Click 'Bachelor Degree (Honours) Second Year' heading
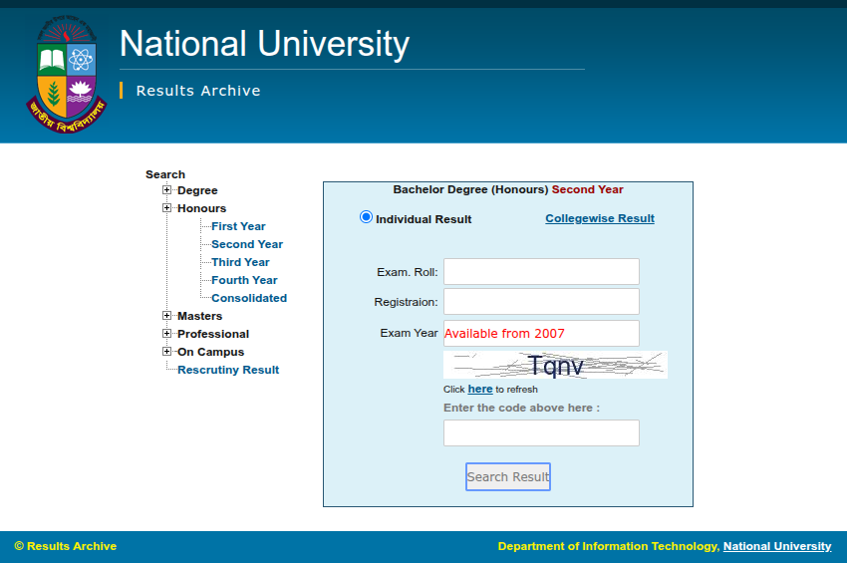 click(x=508, y=189)
